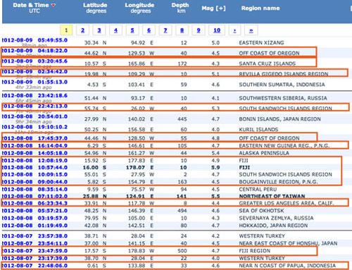Open event 2012-08-09 01:55:13.0 link
This screenshot has width=352, height=270.
pos(34,82)
